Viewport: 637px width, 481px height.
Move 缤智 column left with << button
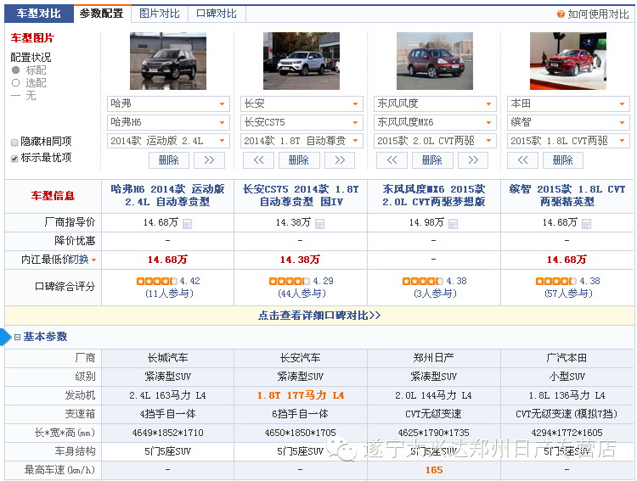(x=523, y=160)
